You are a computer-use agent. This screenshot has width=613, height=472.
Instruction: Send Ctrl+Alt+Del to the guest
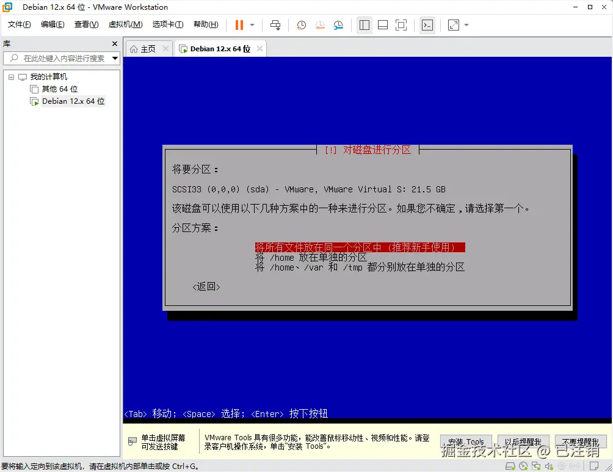tap(275, 25)
